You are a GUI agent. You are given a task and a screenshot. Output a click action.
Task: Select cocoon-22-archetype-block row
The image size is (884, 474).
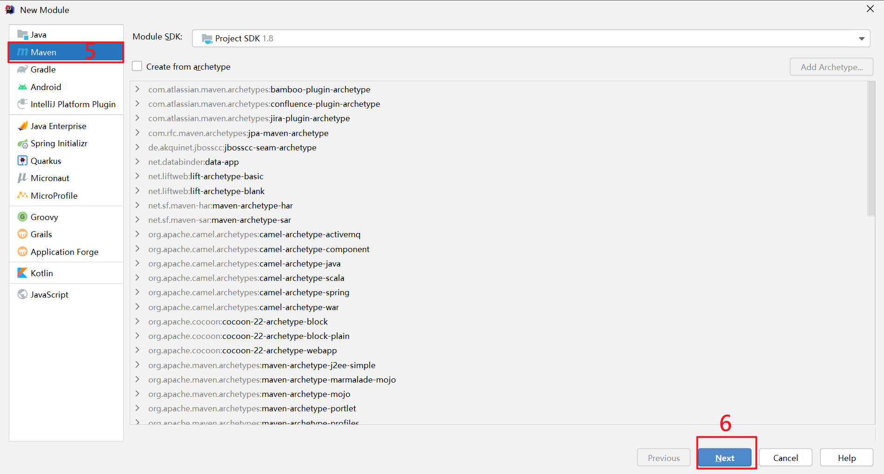point(498,321)
